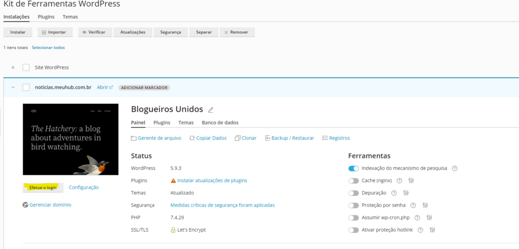Collapse all via double-chevron beside Site WordPress

(13, 67)
